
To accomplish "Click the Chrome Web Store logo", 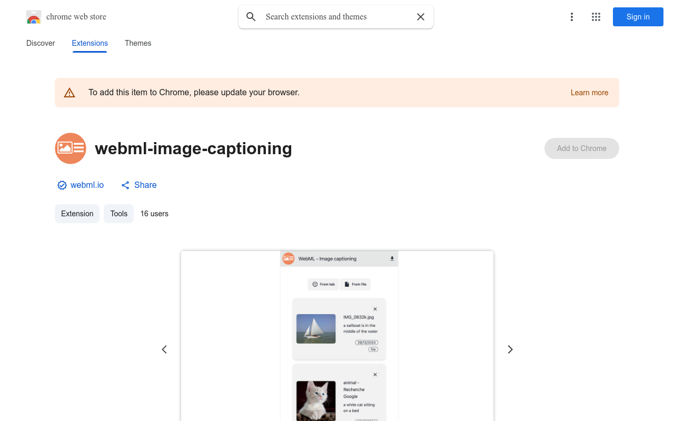I will pos(34,17).
